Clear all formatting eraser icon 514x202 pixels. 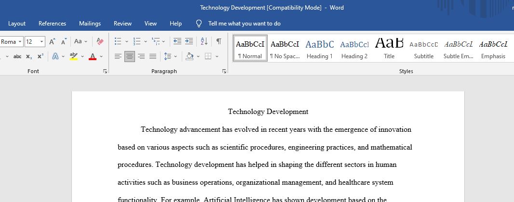100,41
